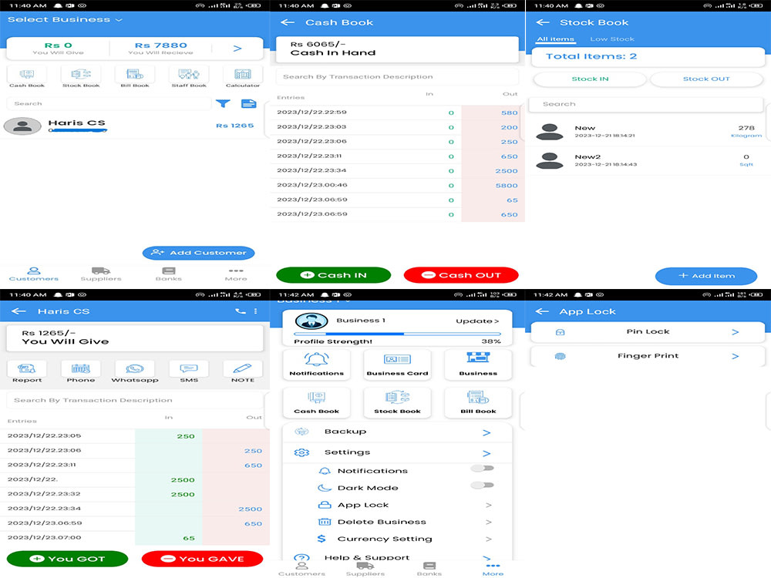Open the Bill Book on the home screen
Screen dimensions: 771x578
(x=135, y=76)
